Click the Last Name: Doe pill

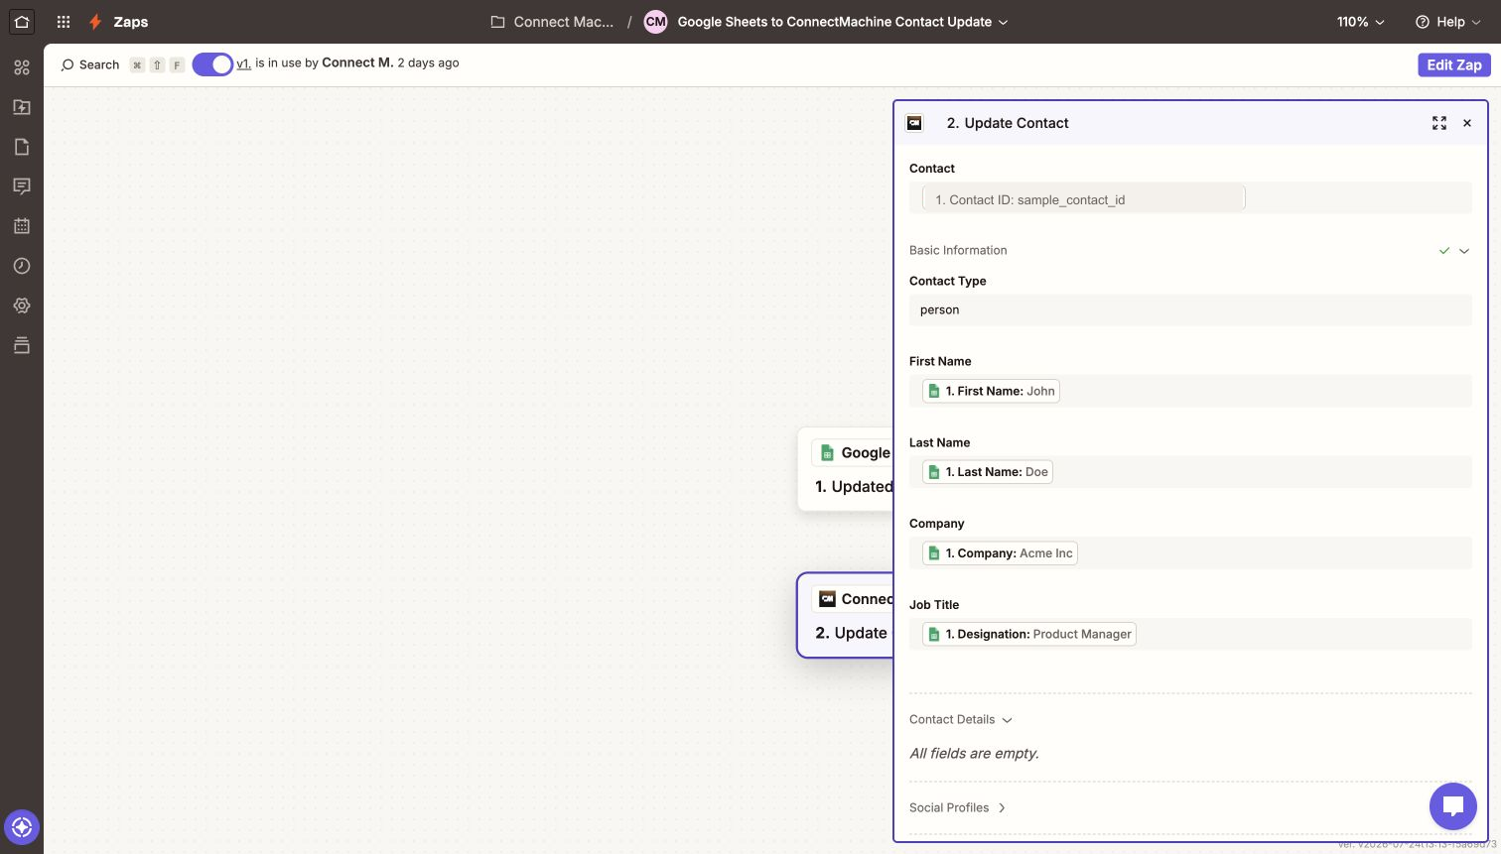(x=988, y=472)
